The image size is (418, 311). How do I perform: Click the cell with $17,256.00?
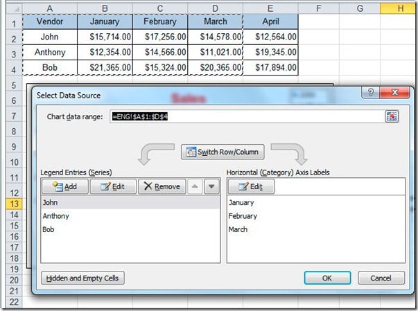tap(160, 37)
